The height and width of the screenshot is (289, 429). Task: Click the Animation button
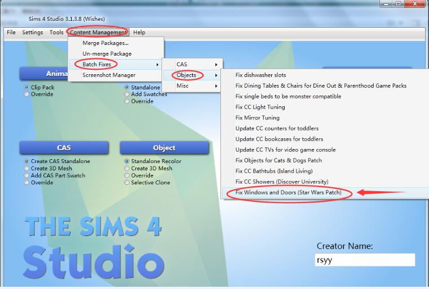[44, 74]
